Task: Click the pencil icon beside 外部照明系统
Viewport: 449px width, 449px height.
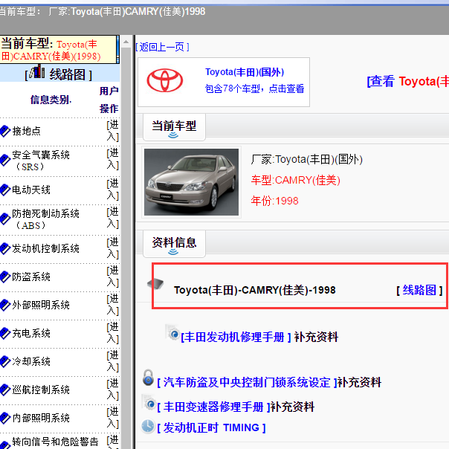Action: click(5, 305)
